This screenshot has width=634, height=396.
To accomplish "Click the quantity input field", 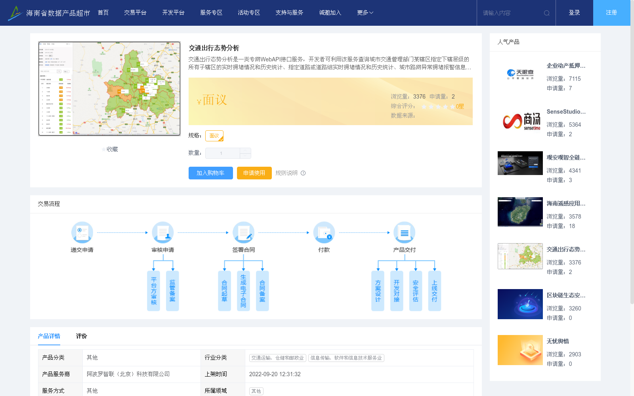I will click(223, 153).
